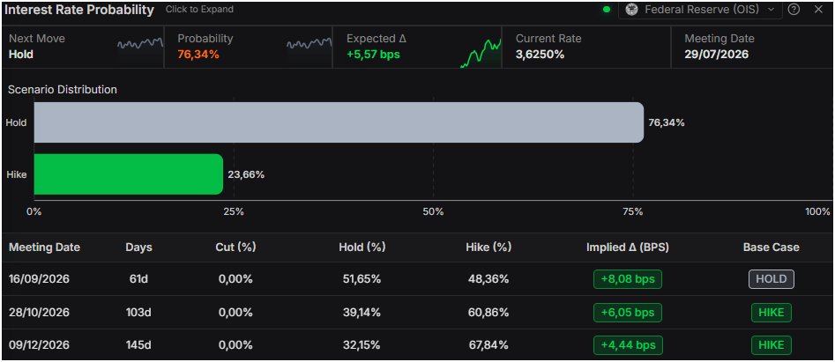Click the Meeting Date 29/07/2026 card
This screenshot has width=835, height=362.
pyautogui.click(x=752, y=47)
